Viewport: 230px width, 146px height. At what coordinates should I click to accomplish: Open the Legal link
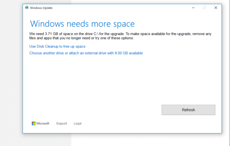point(77,124)
